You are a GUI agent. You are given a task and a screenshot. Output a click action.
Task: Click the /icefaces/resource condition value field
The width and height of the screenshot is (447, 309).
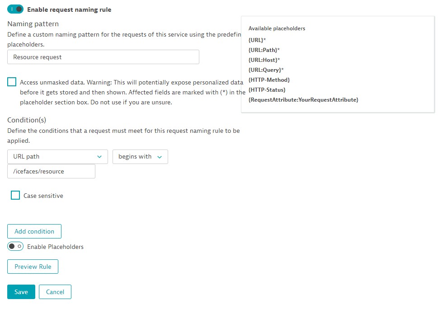click(52, 171)
